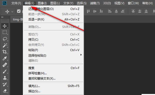Open the tool preset dropdown arrow
Image resolution: width=155 pixels, height=95 pixels.
coord(12,12)
